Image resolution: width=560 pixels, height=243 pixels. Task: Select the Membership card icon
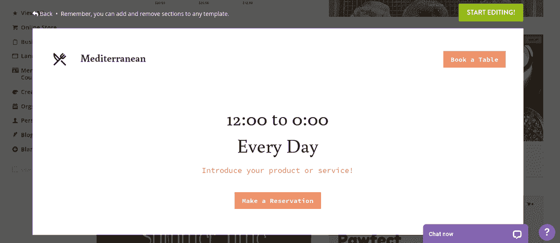coord(15,71)
